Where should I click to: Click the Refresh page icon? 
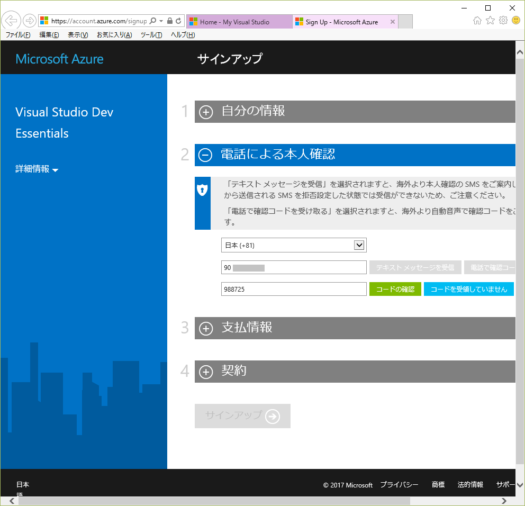(178, 21)
